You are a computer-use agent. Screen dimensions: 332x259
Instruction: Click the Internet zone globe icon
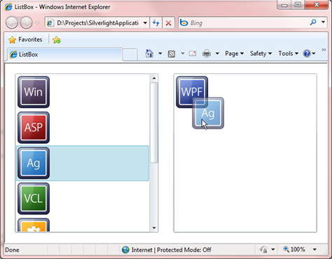coord(125,250)
